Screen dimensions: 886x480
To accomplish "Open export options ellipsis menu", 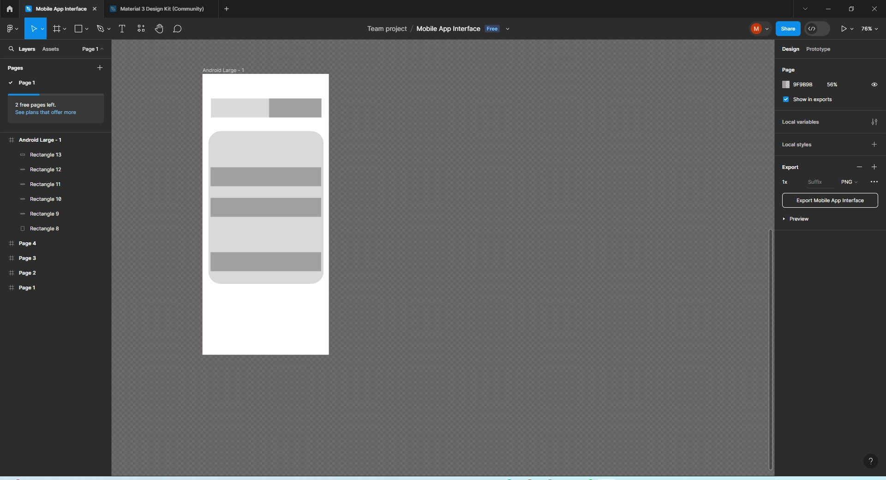I will pos(874,182).
